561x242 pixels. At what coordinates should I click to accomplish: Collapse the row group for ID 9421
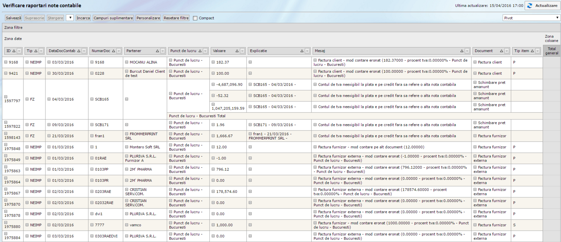pyautogui.click(x=6, y=73)
